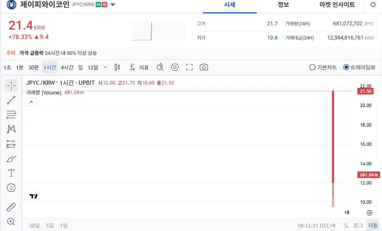This screenshot has width=382, height=231.
Task: Select the text annotation tool
Action: (x=11, y=173)
